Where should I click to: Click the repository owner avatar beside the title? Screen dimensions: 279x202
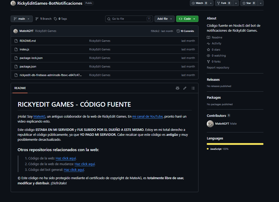(13, 3)
